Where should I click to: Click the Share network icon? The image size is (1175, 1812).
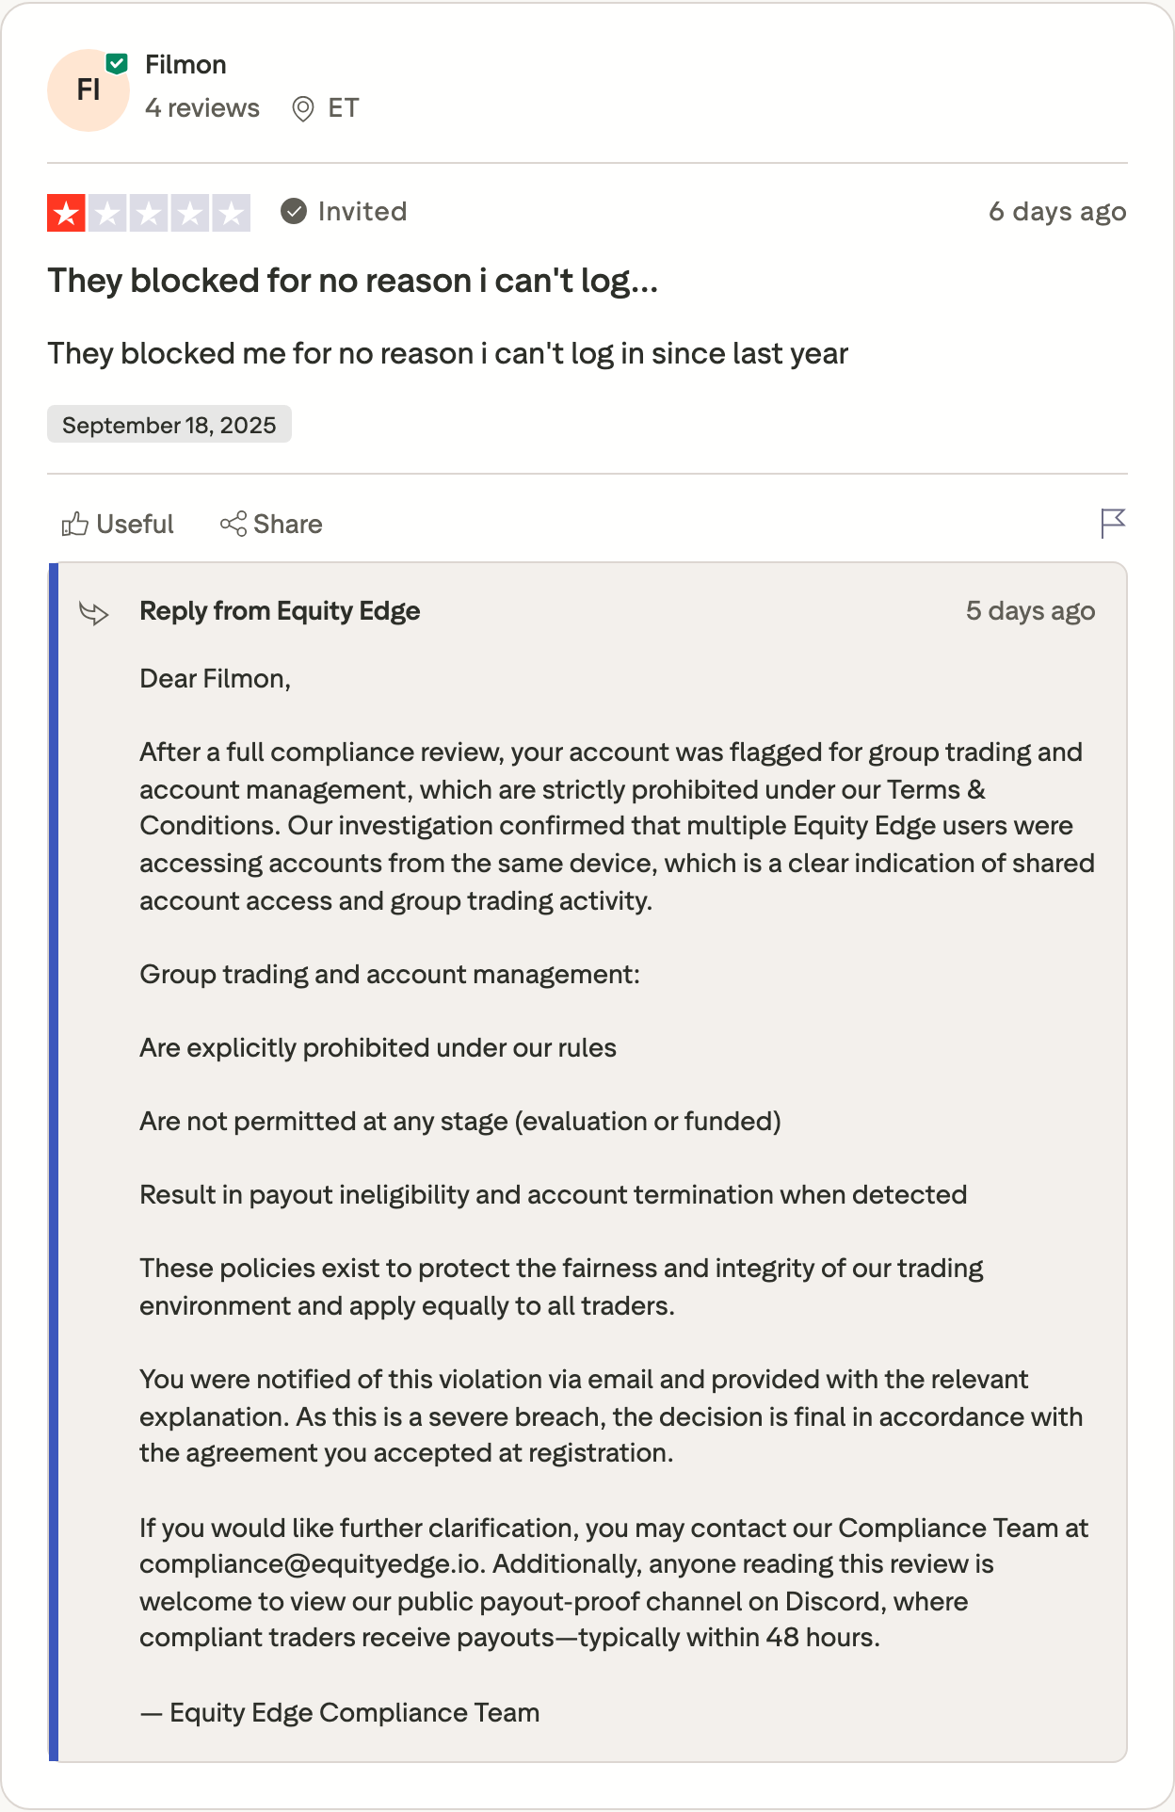coord(233,524)
